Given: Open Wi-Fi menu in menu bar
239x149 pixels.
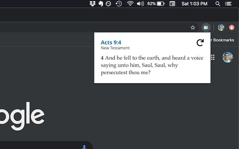Looking at the screenshot, I should pos(130,4).
